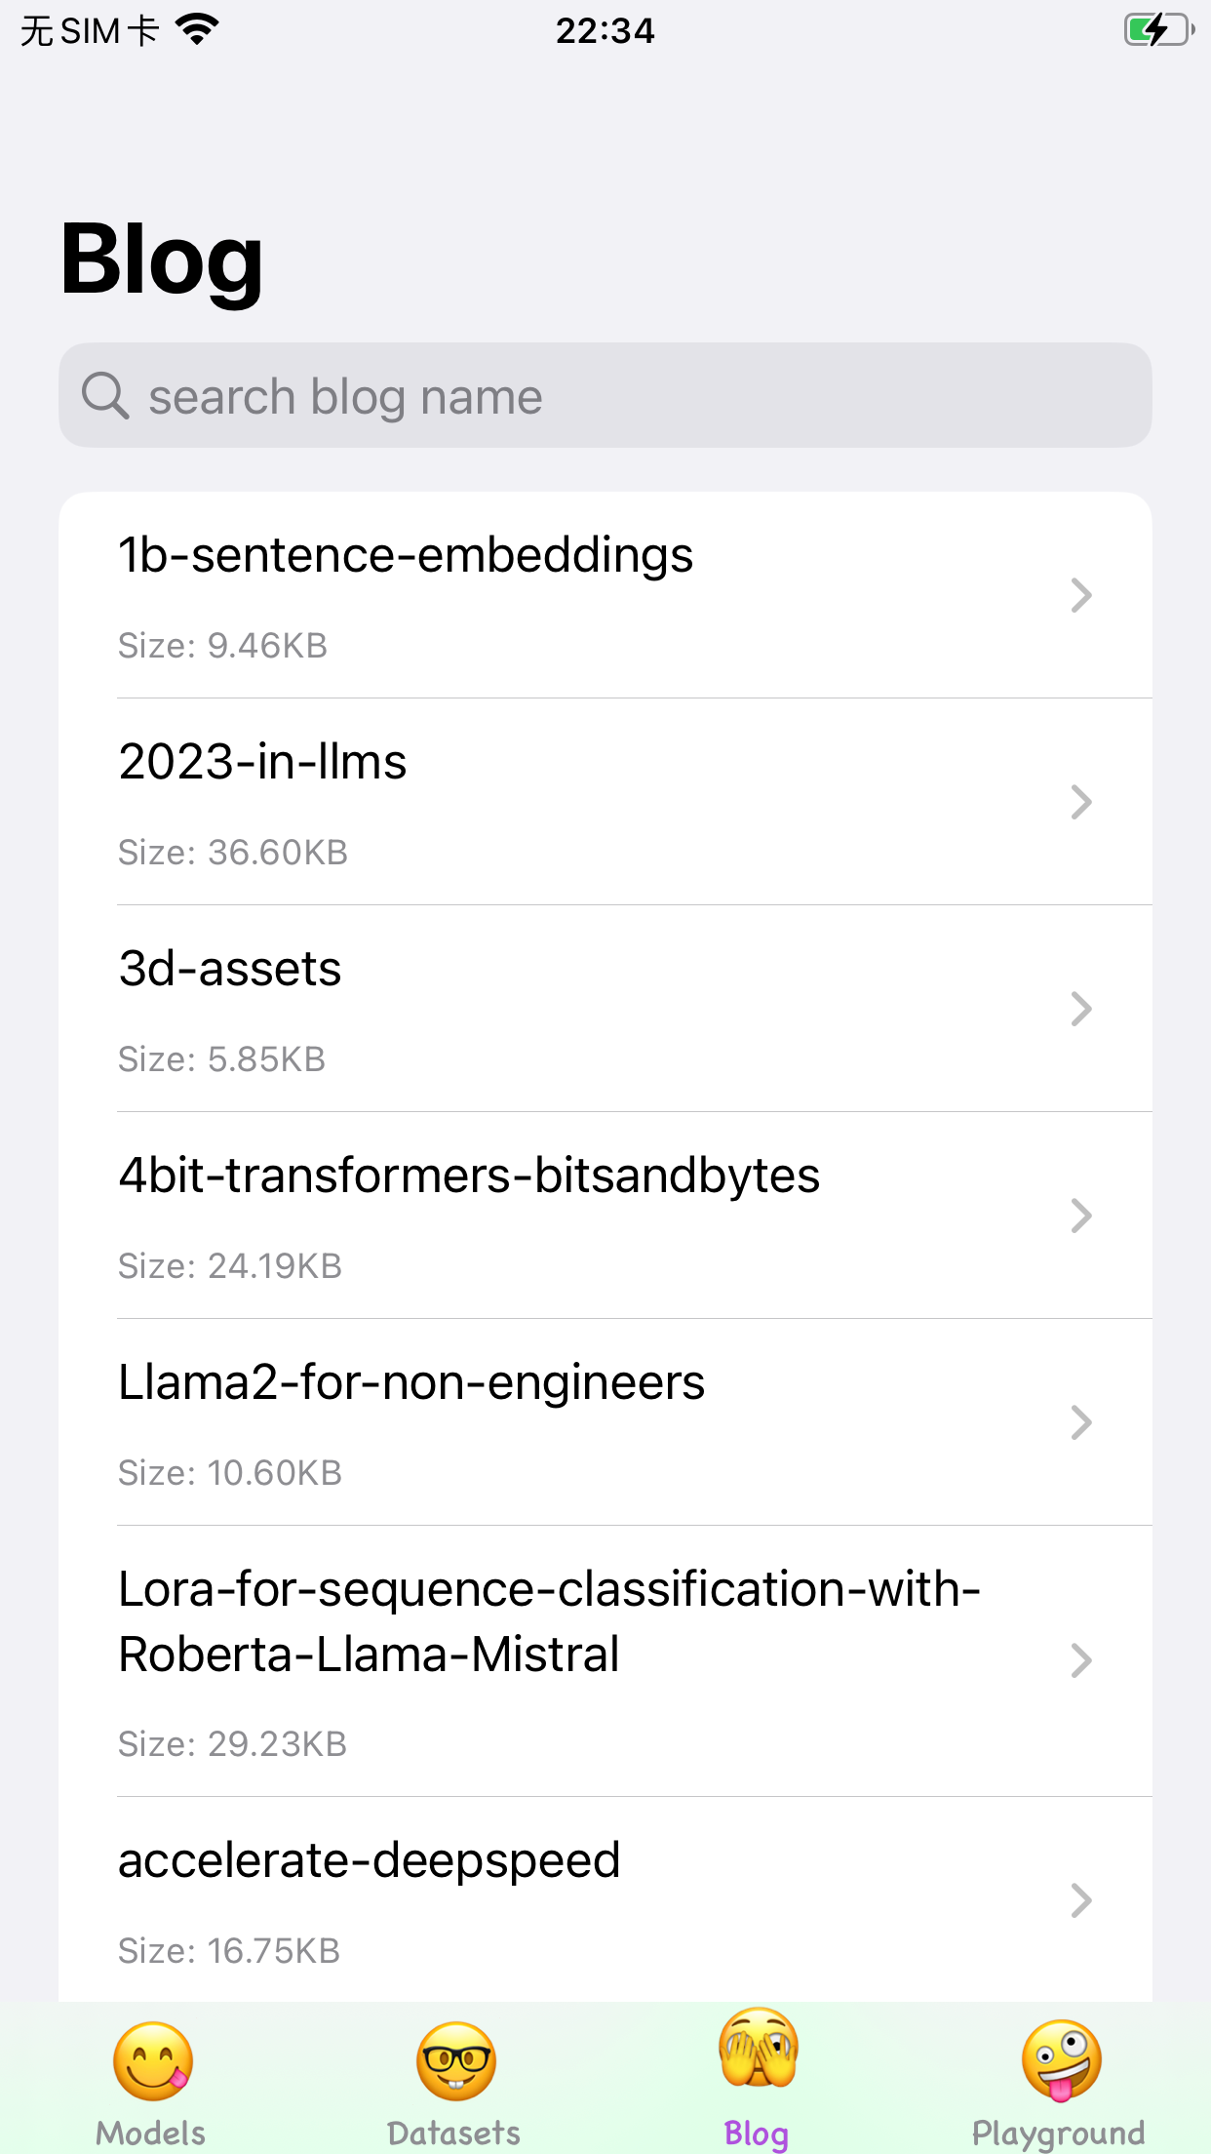Switch to the Models tab label
Screen dimensions: 1211x2154
coord(151,2133)
